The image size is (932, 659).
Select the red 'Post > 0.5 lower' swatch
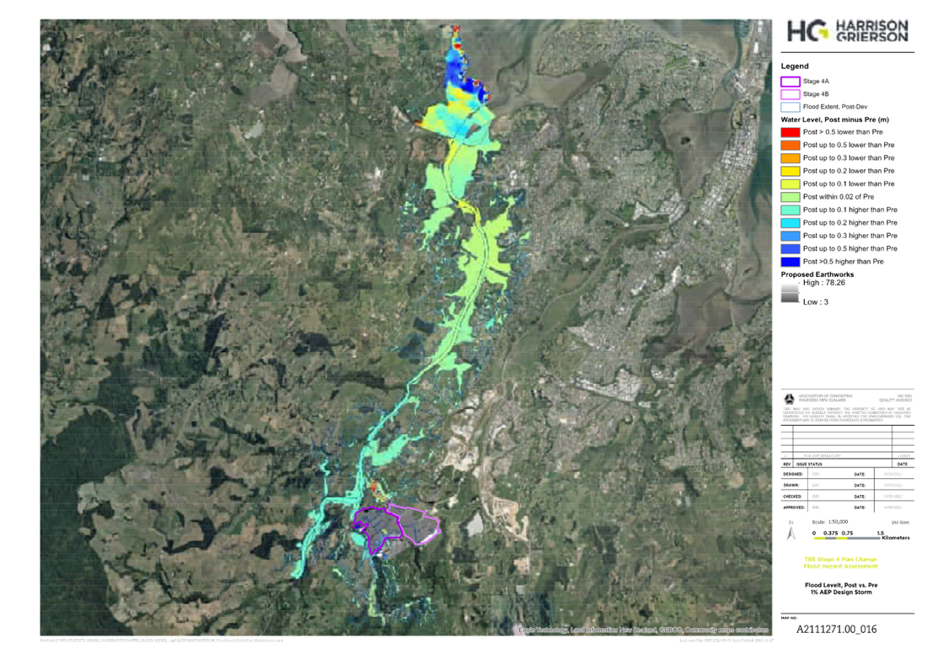(791, 131)
